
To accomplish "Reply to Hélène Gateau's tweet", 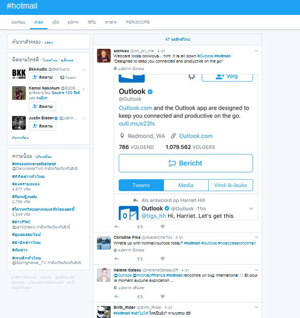I will point(116,297).
